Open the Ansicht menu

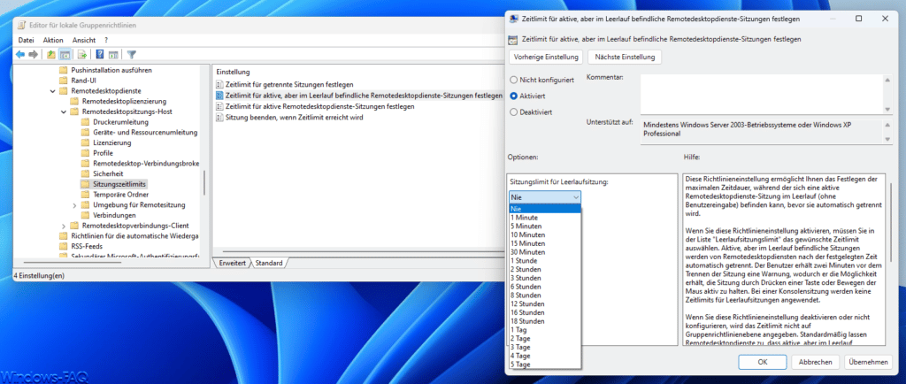(x=84, y=41)
